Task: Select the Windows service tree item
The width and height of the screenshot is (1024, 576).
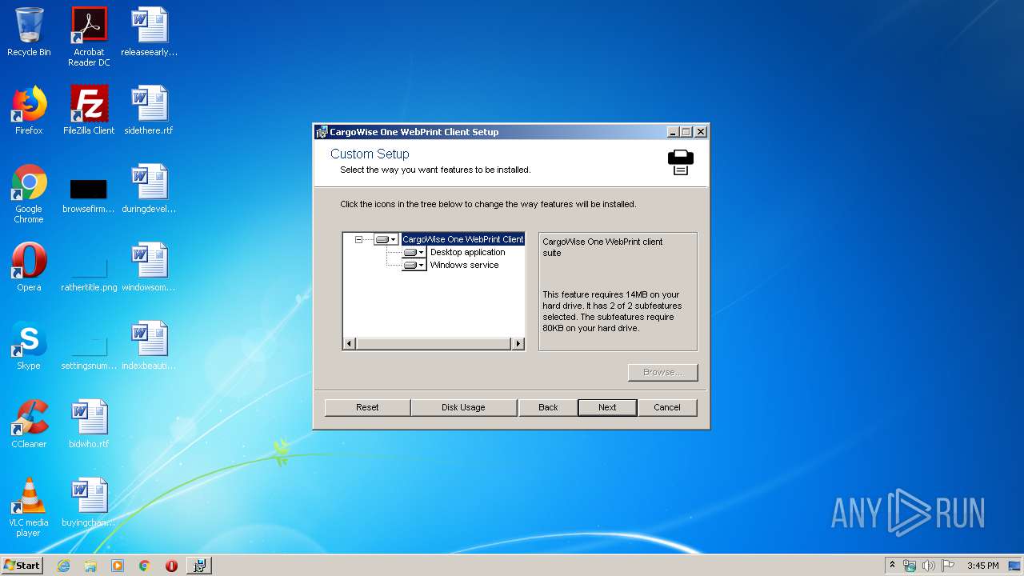Action: click(x=464, y=265)
